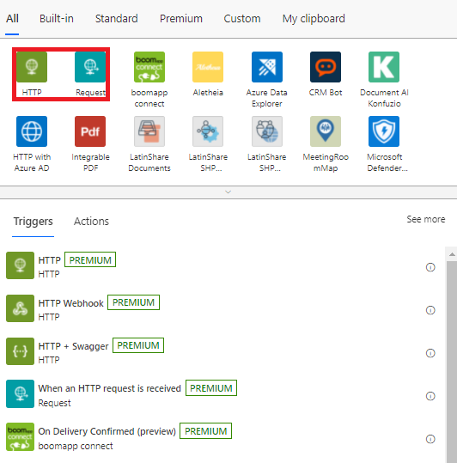Click 'boomapp connect' subtitle under On Delivery Confirmed
This screenshot has height=463, width=457.
tap(76, 446)
